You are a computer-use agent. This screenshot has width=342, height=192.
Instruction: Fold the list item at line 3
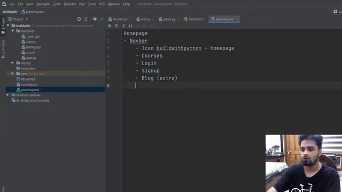coord(122,49)
